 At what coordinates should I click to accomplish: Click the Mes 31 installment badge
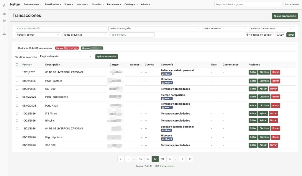(x=167, y=99)
